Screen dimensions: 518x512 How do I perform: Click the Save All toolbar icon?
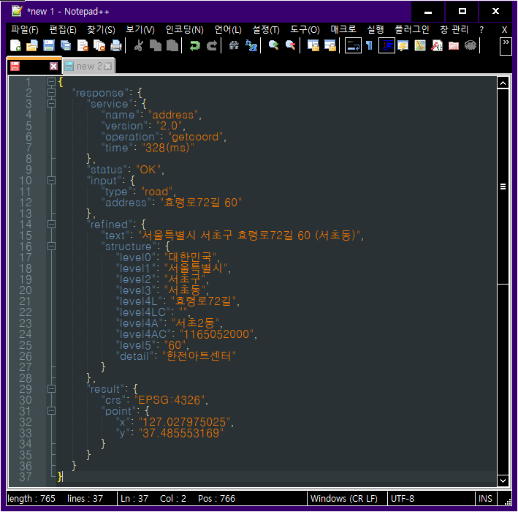[66, 45]
